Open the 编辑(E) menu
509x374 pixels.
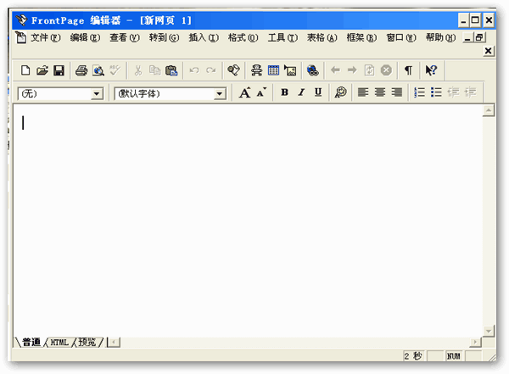click(85, 37)
